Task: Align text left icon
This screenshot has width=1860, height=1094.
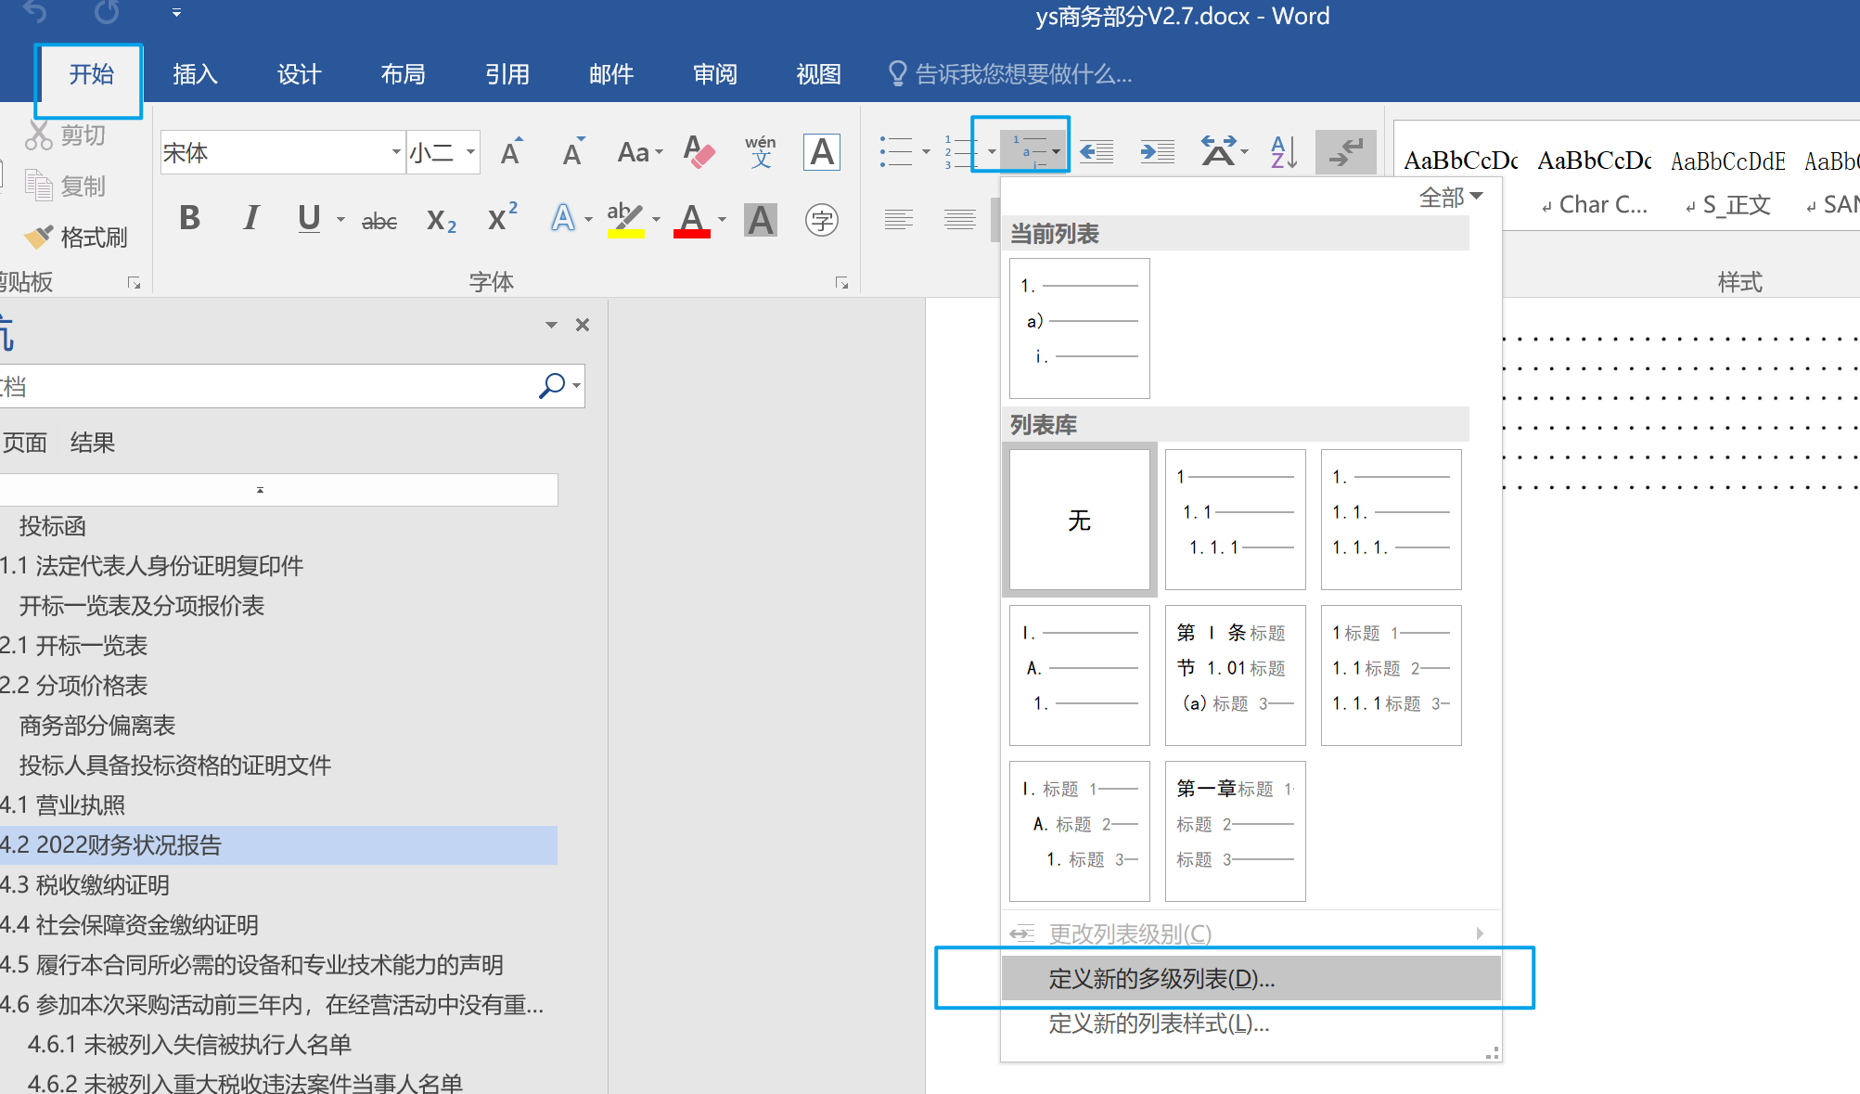Action: point(898,220)
